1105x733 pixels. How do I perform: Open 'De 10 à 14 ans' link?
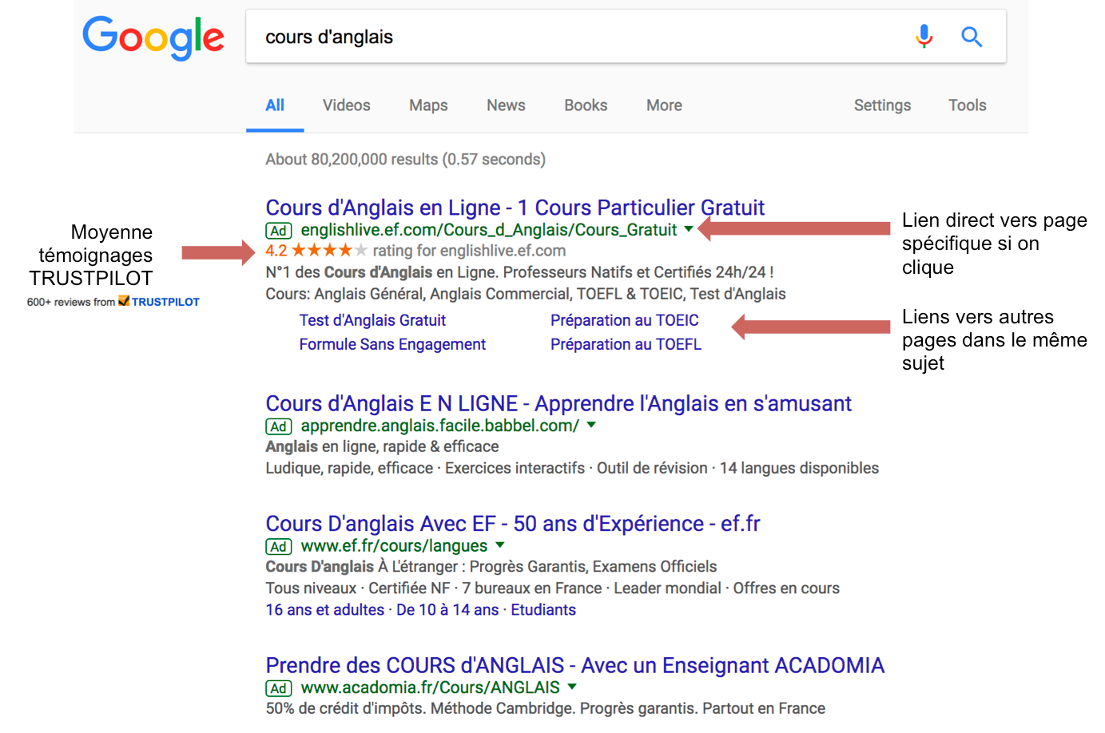pos(447,610)
